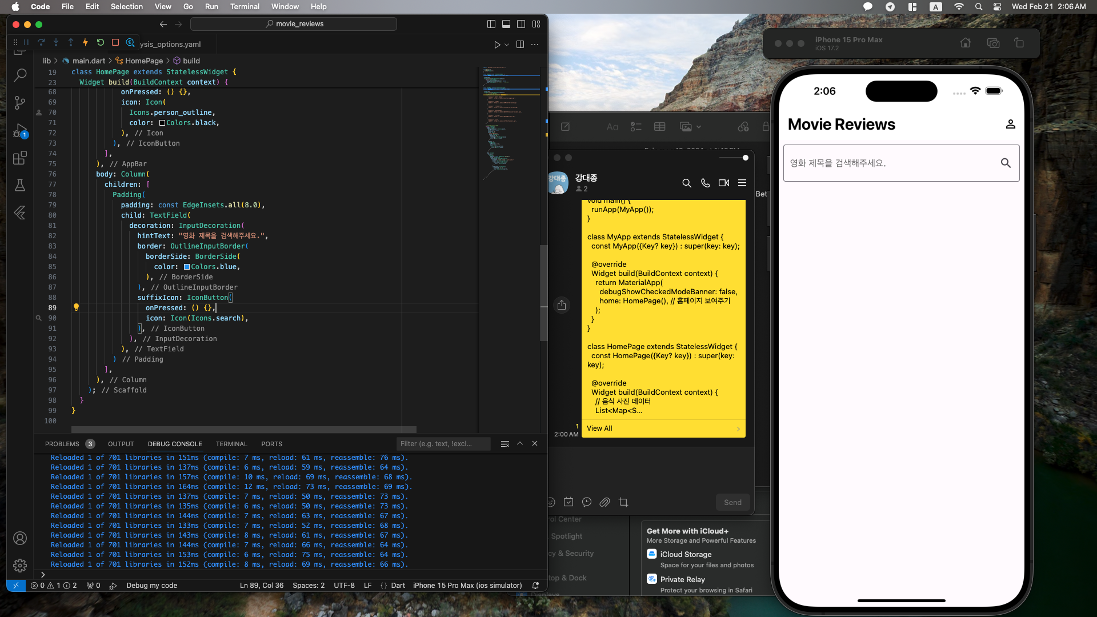Expand the run button dropdown arrow
The image size is (1097, 617).
coord(507,45)
